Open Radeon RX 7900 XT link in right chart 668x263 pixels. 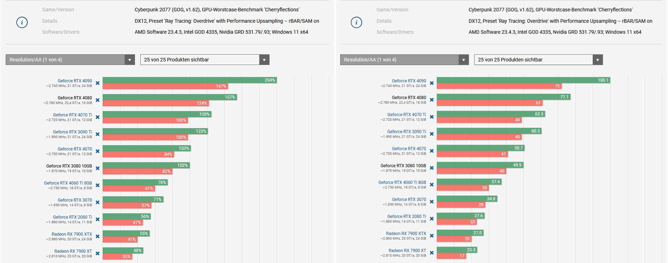coord(407,251)
